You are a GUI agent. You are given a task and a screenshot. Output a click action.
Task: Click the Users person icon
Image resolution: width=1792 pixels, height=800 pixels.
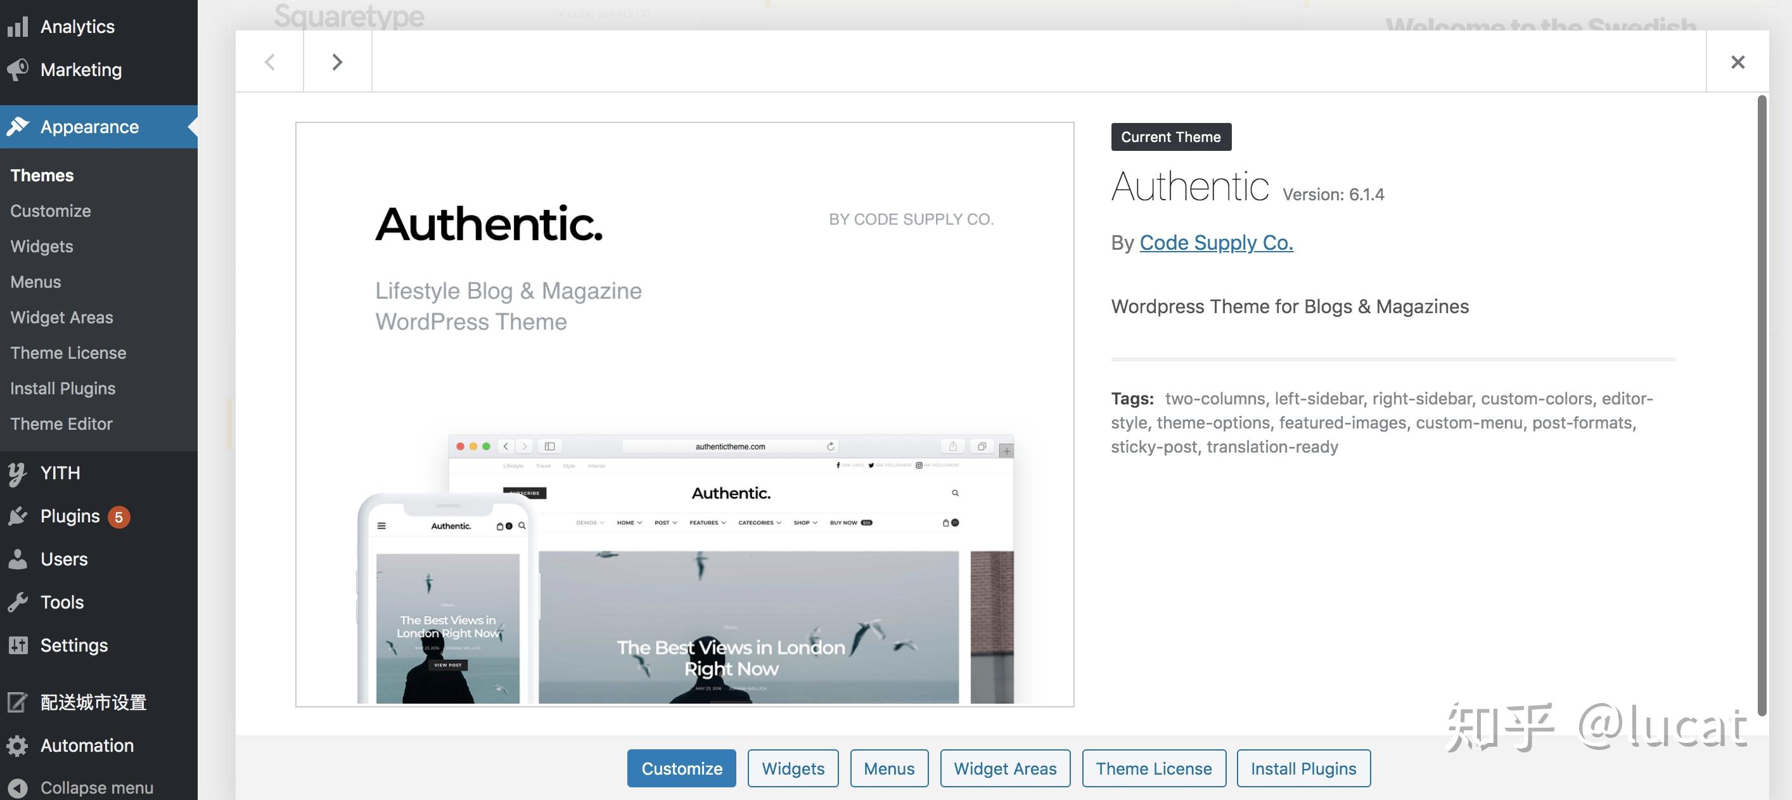[x=17, y=559]
